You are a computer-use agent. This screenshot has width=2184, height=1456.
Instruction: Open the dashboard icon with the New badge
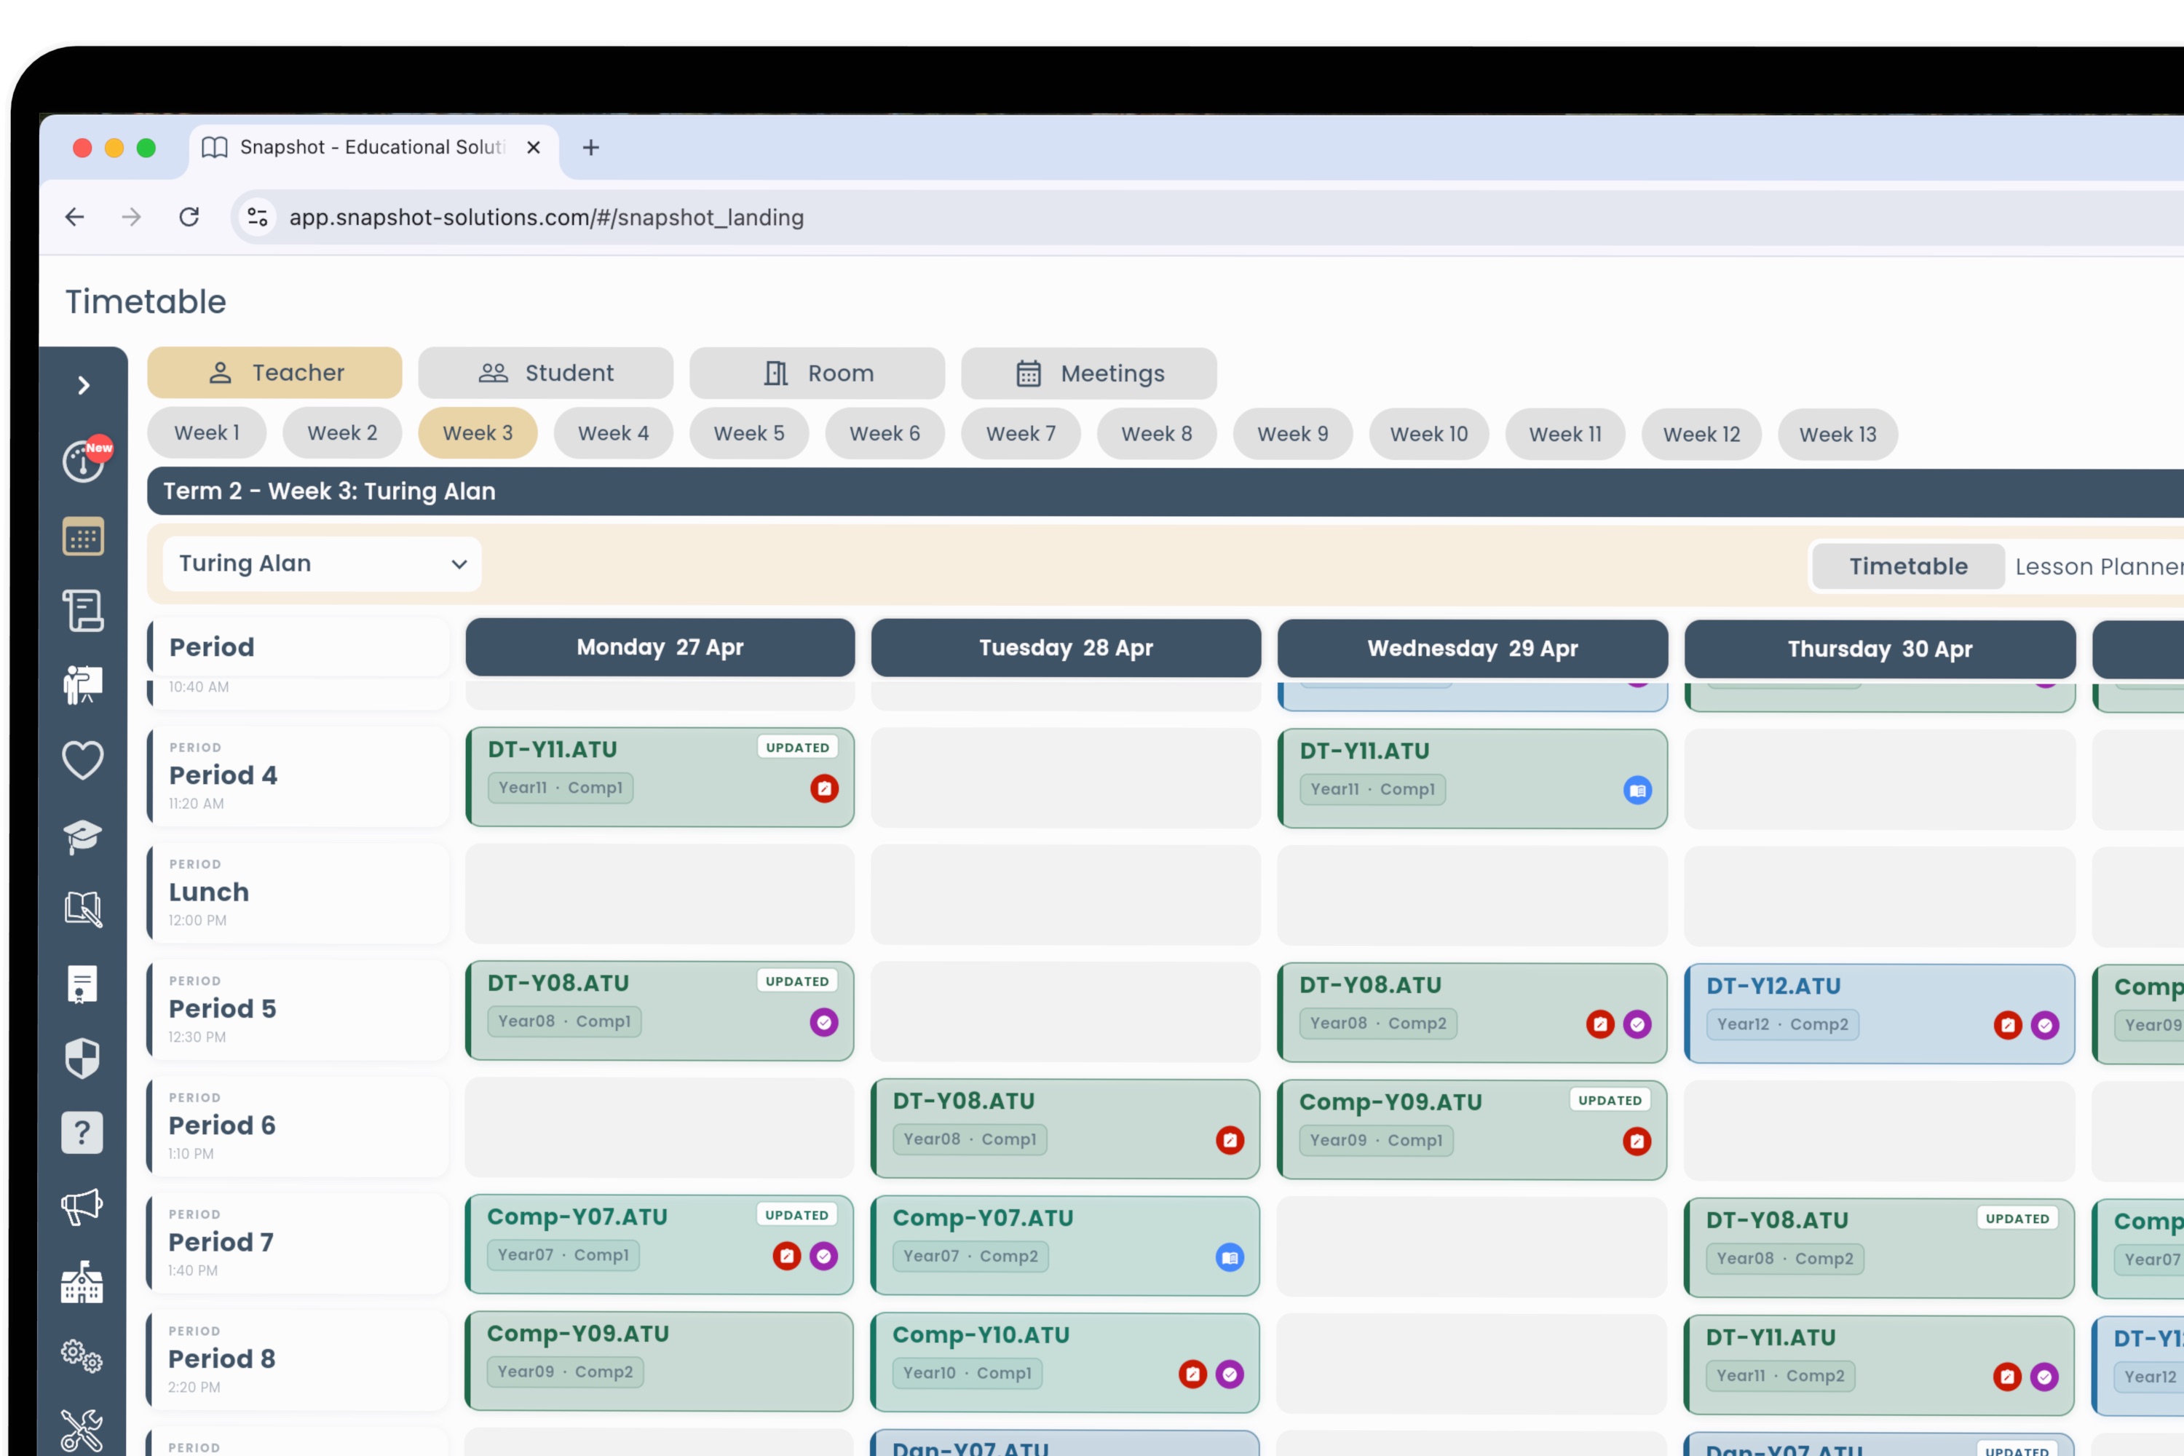coord(84,461)
